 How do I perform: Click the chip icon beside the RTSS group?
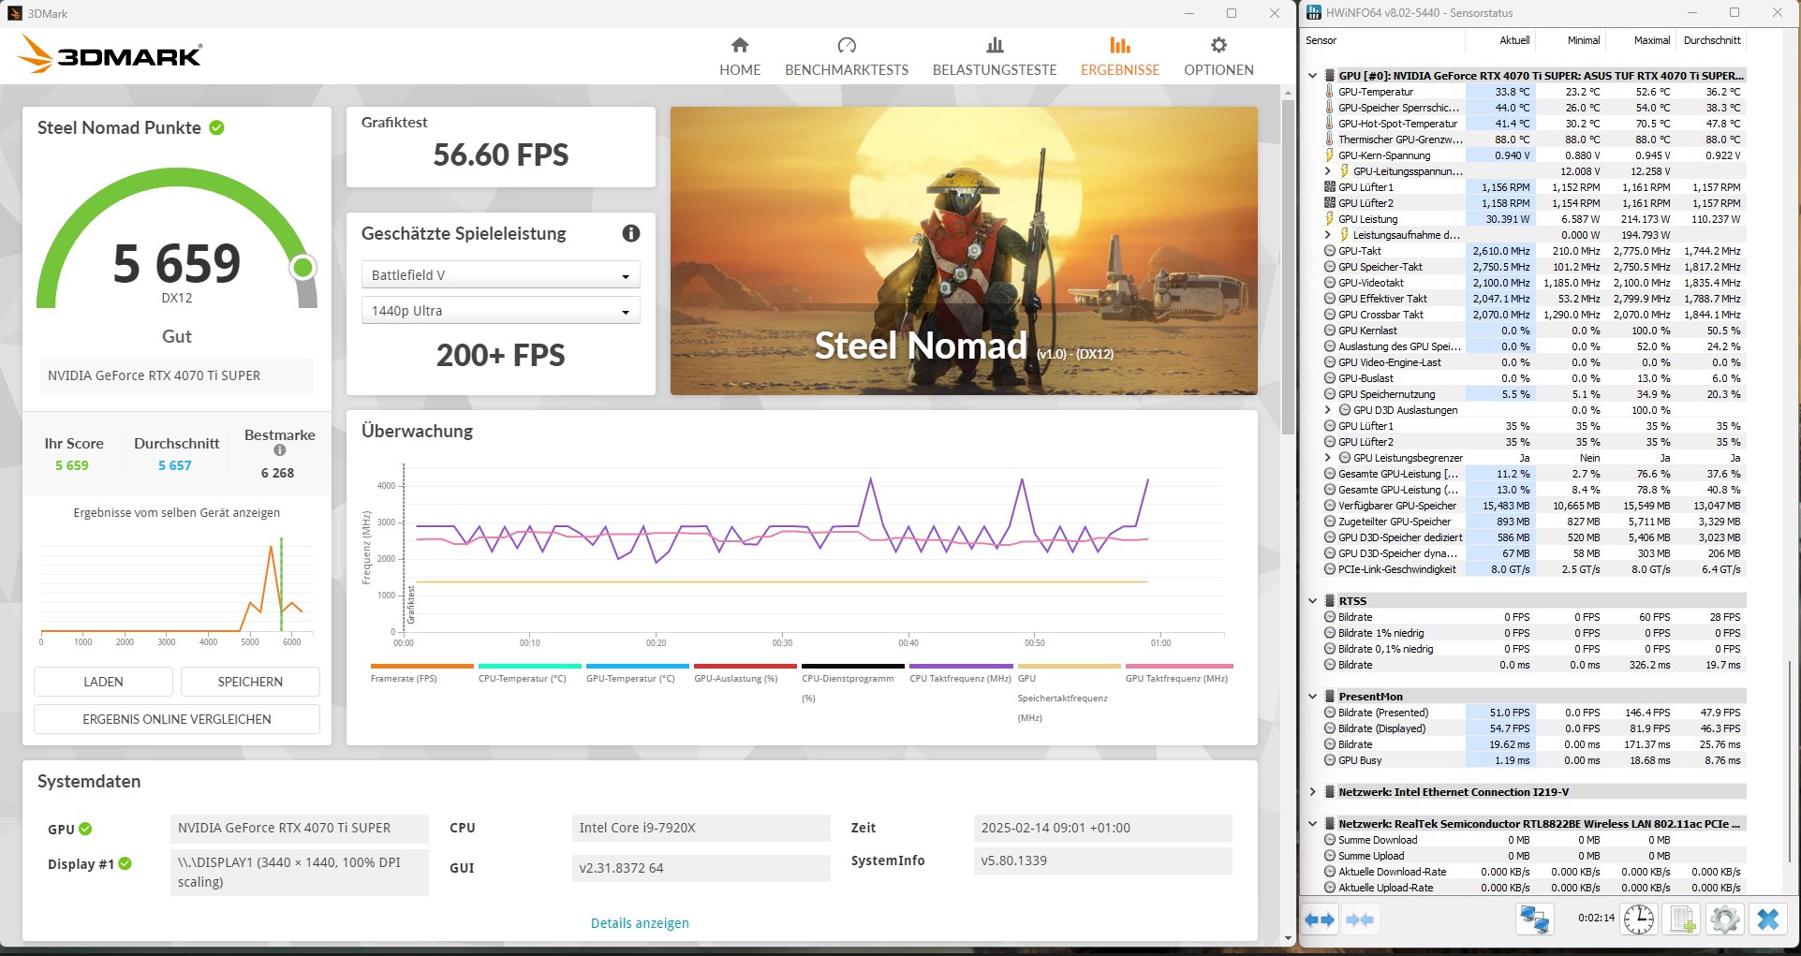click(x=1329, y=601)
